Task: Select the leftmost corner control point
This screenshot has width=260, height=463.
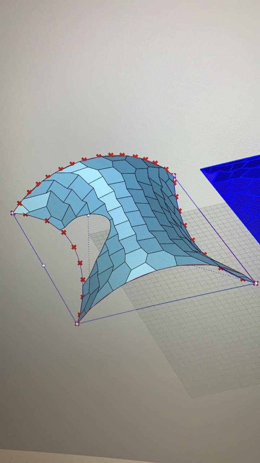Action: (13, 213)
